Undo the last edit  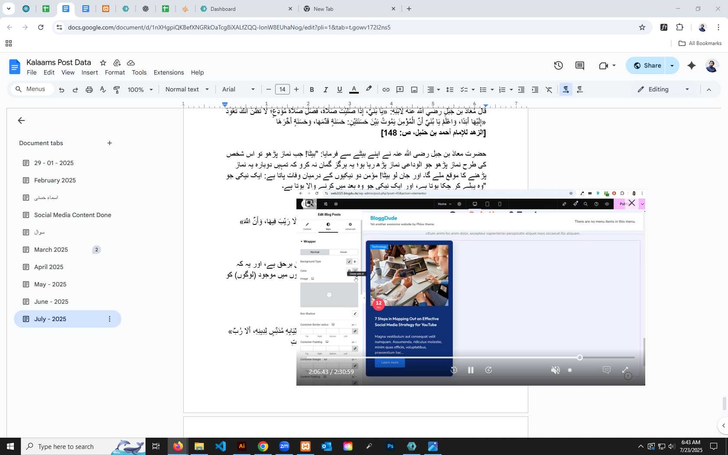pos(62,90)
